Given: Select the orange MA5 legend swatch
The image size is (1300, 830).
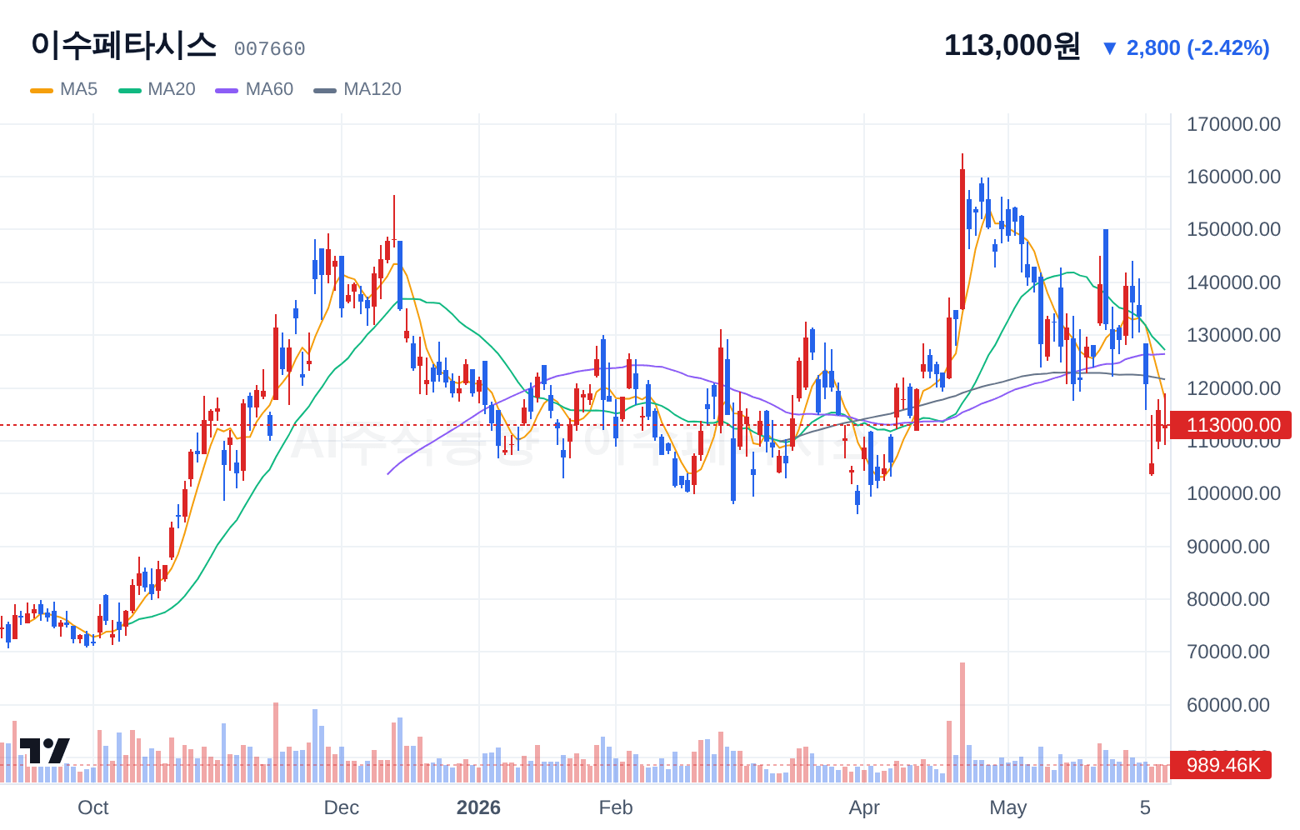Looking at the screenshot, I should click(42, 90).
